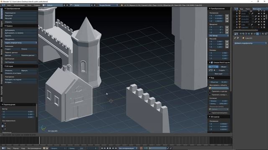Viewport: 268px width, 150px height.
Task: Click the Вращение rotate button
Action: click(21, 16)
